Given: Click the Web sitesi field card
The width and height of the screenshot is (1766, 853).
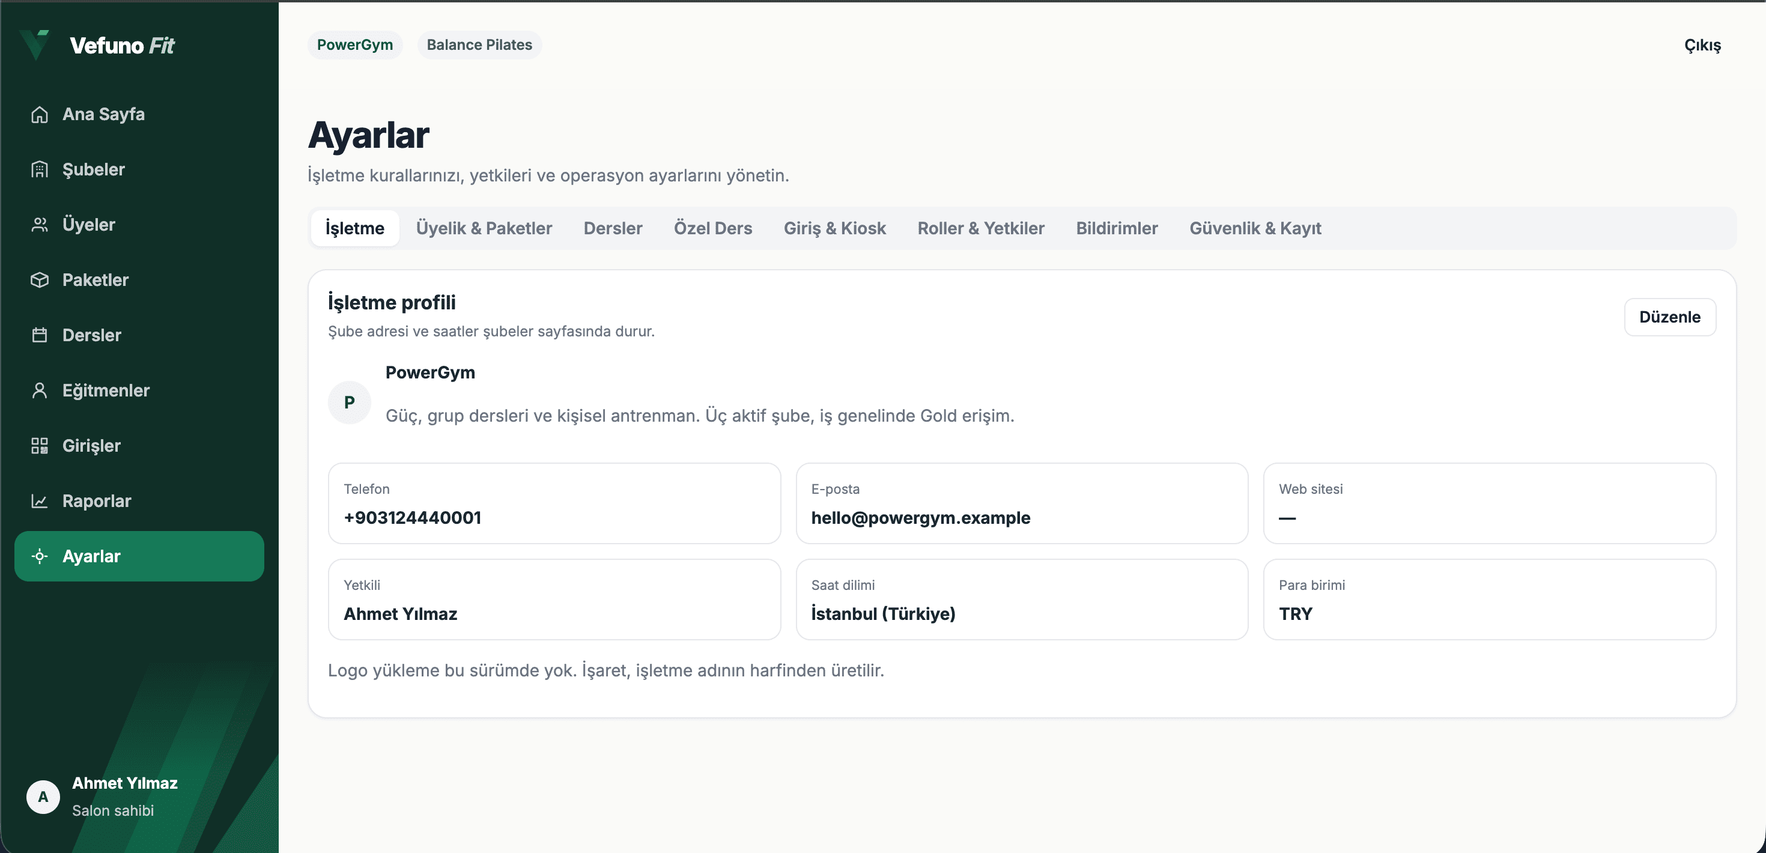Looking at the screenshot, I should [1489, 503].
